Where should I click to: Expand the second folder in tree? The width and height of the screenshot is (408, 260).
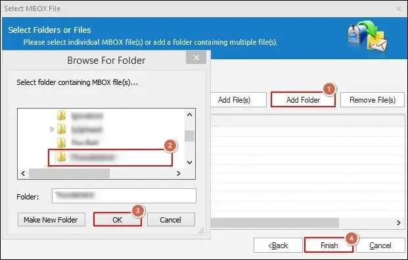click(x=52, y=129)
